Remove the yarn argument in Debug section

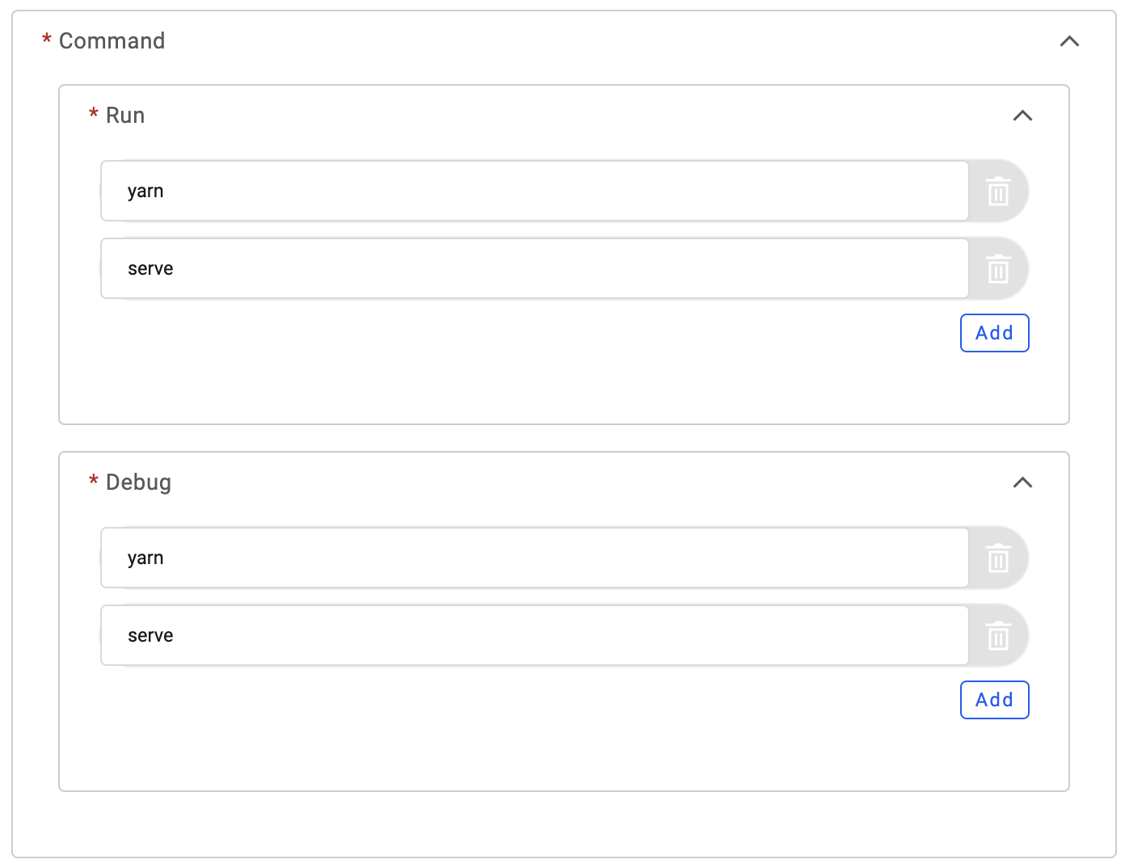[x=999, y=558]
